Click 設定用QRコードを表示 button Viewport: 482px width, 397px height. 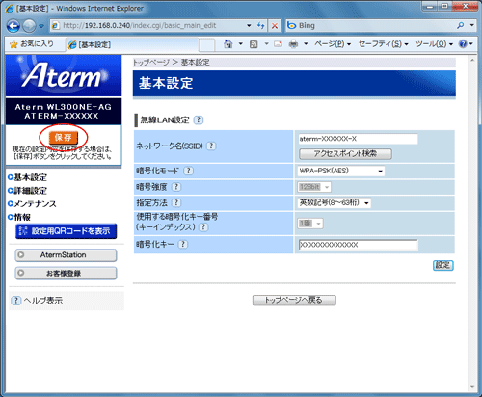coord(67,231)
